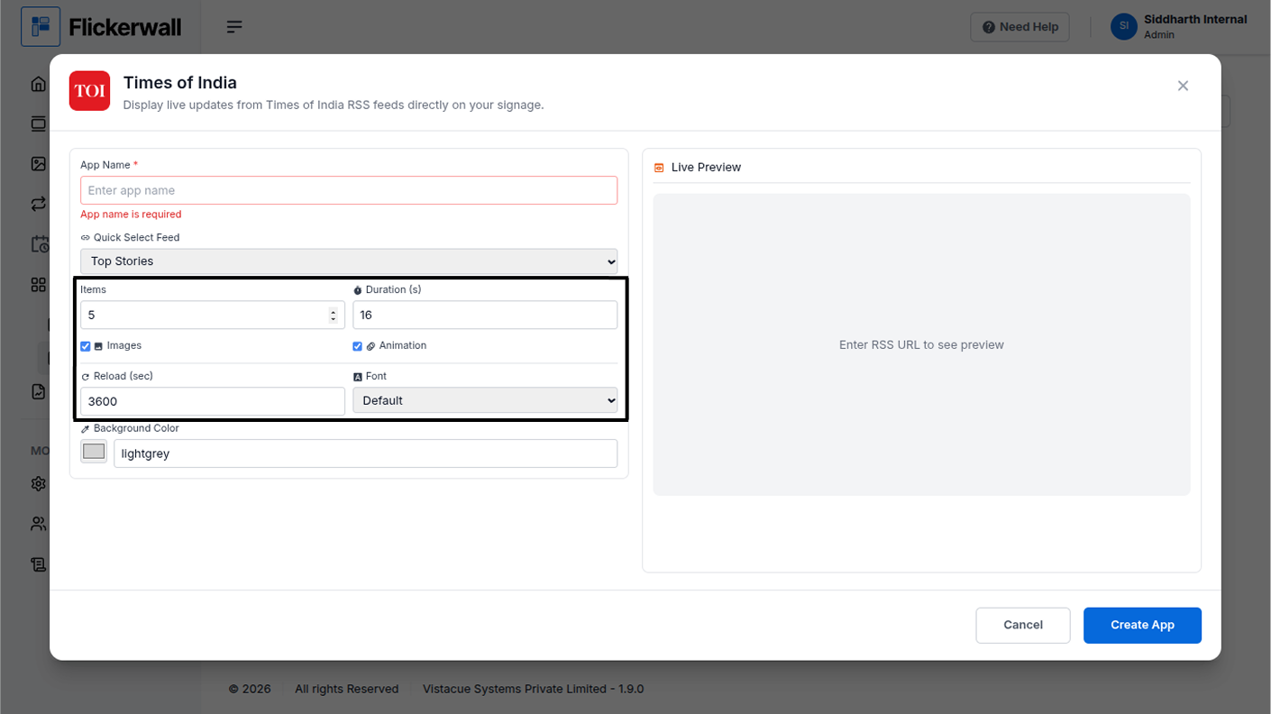Focus the lightgrey background color text field
Image resolution: width=1271 pixels, height=714 pixels.
point(365,453)
